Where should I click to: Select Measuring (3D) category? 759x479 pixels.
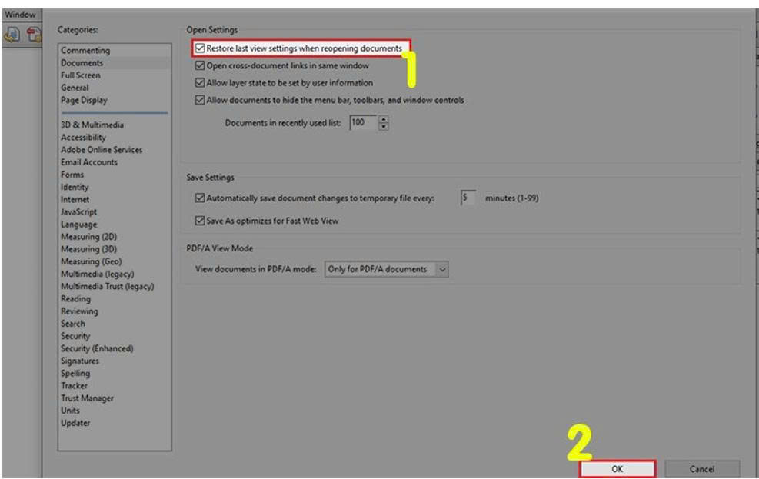coord(88,249)
